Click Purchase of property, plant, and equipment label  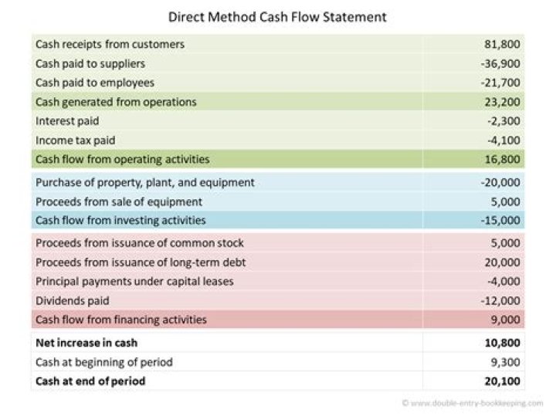pos(145,183)
